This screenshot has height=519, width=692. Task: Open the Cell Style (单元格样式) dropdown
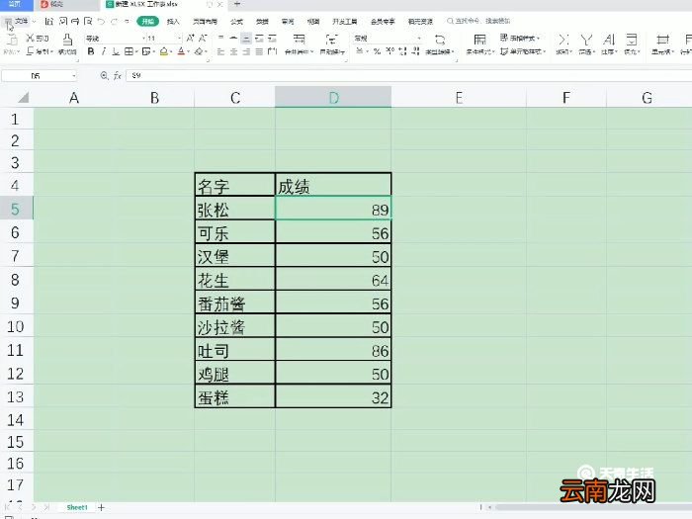tap(523, 51)
